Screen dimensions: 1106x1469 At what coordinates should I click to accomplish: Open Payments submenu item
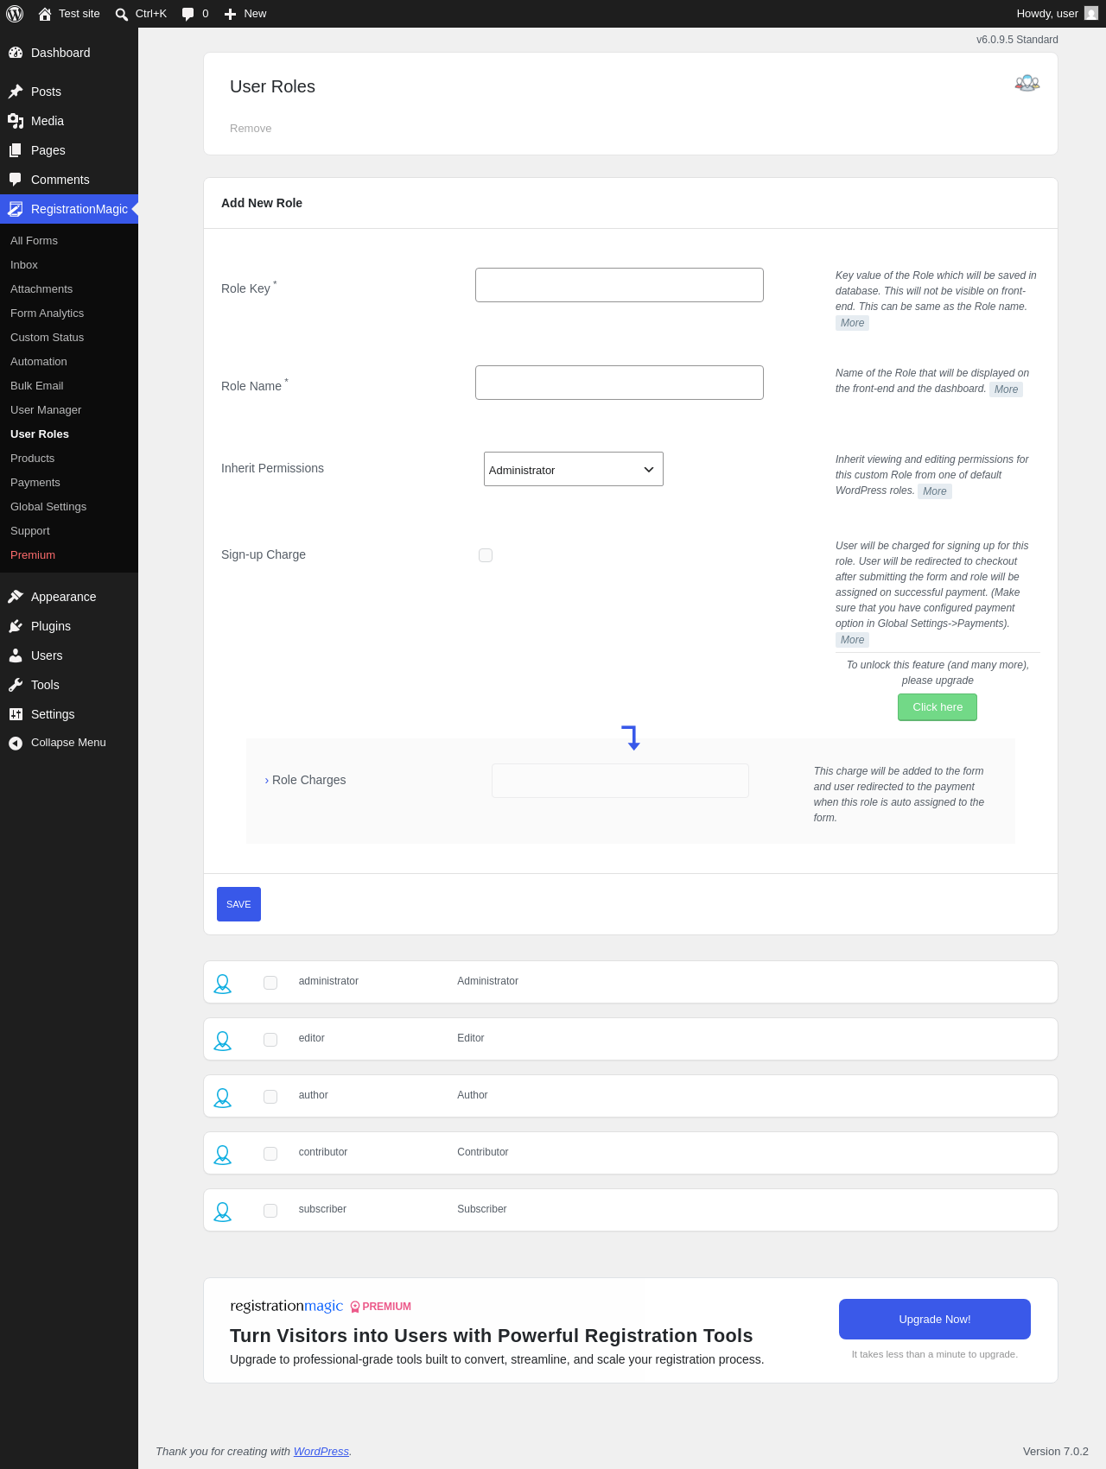point(35,483)
